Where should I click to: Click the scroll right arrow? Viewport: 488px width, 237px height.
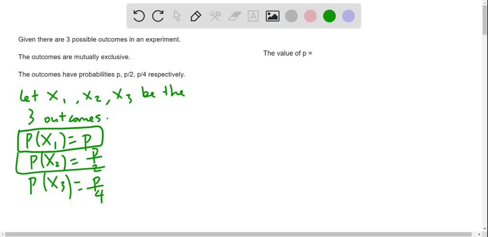[479, 234]
